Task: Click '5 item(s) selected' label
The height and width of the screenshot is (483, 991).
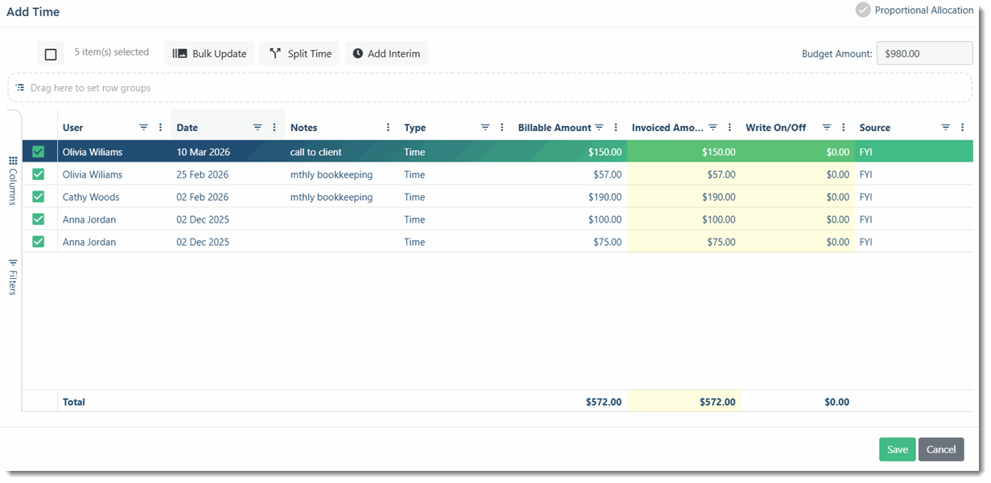Action: (112, 52)
